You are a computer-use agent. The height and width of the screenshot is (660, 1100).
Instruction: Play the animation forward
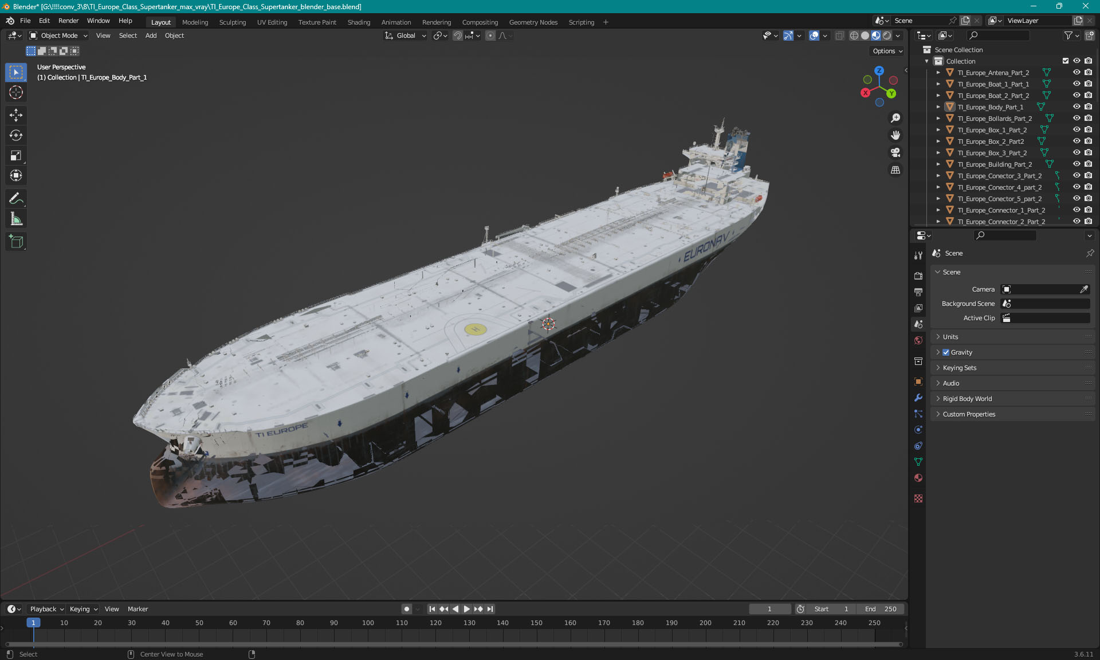coord(466,609)
